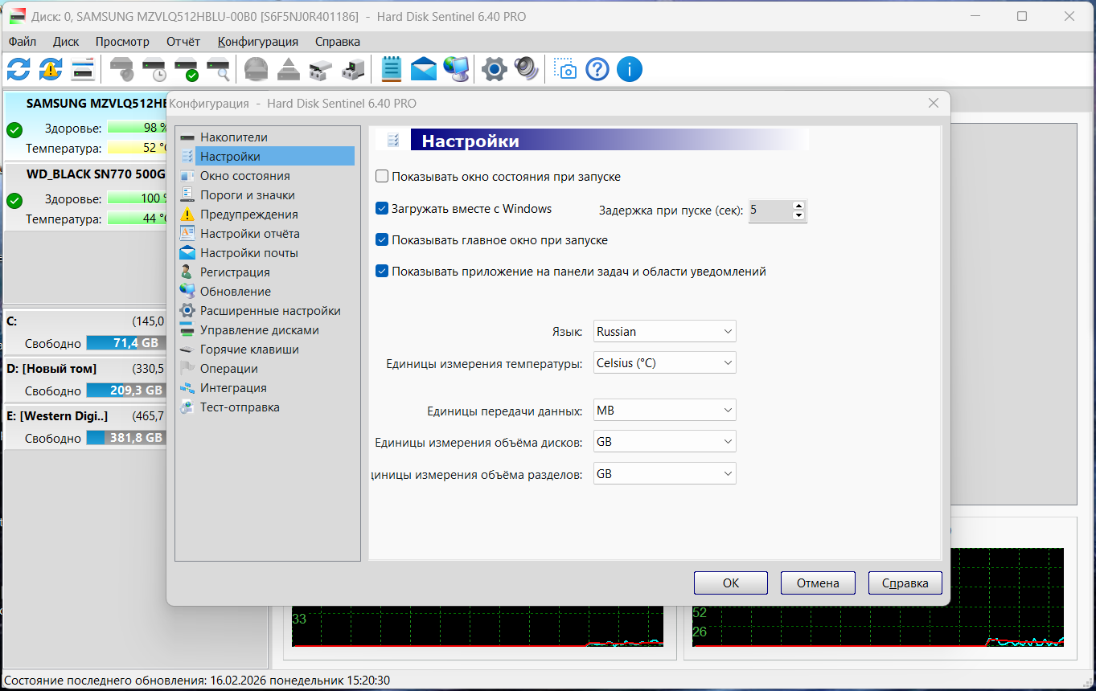The image size is (1096, 691).
Task: Click the speaker sound toolbar icon
Action: point(526,70)
